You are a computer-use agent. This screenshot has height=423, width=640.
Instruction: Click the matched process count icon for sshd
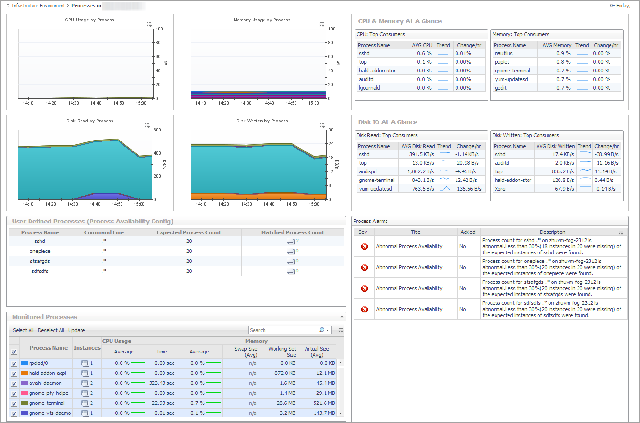(x=290, y=242)
